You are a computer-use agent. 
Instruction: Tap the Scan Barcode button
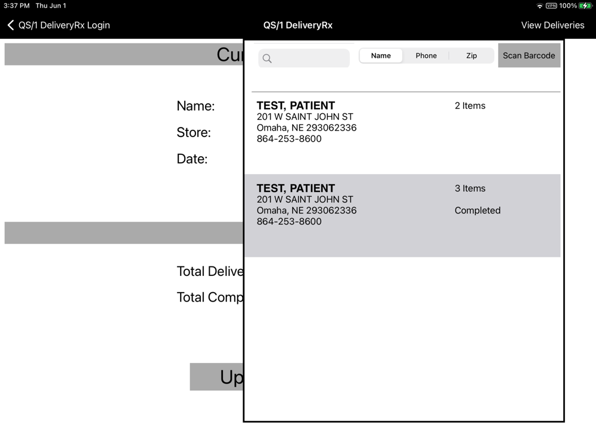(x=529, y=55)
